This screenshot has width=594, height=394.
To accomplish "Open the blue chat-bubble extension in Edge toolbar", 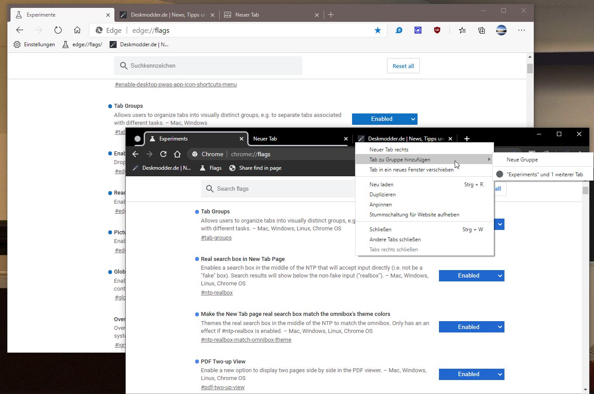I will pos(399,30).
